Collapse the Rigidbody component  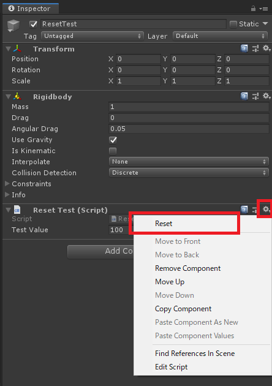tap(8, 97)
